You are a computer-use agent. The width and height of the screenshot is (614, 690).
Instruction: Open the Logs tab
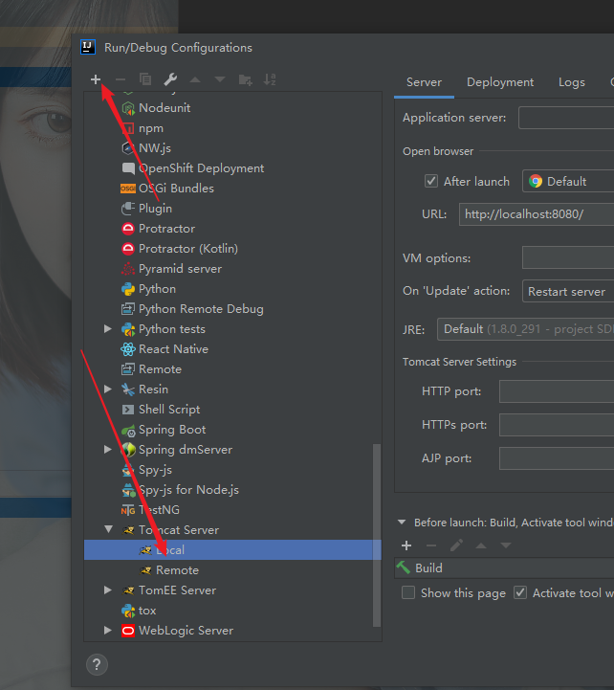(572, 82)
